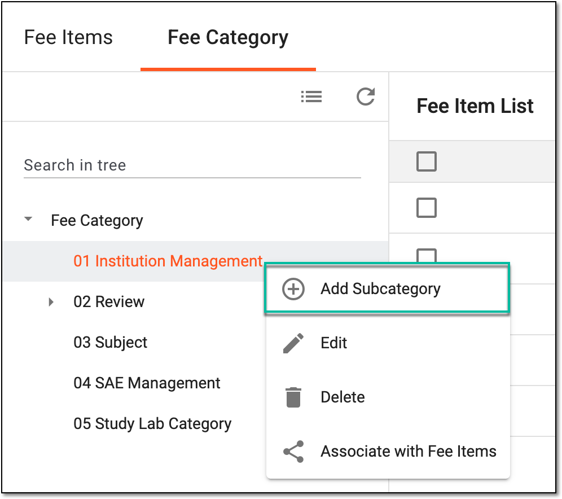Select 05 Study Lab Category item
562x499 pixels.
(152, 424)
